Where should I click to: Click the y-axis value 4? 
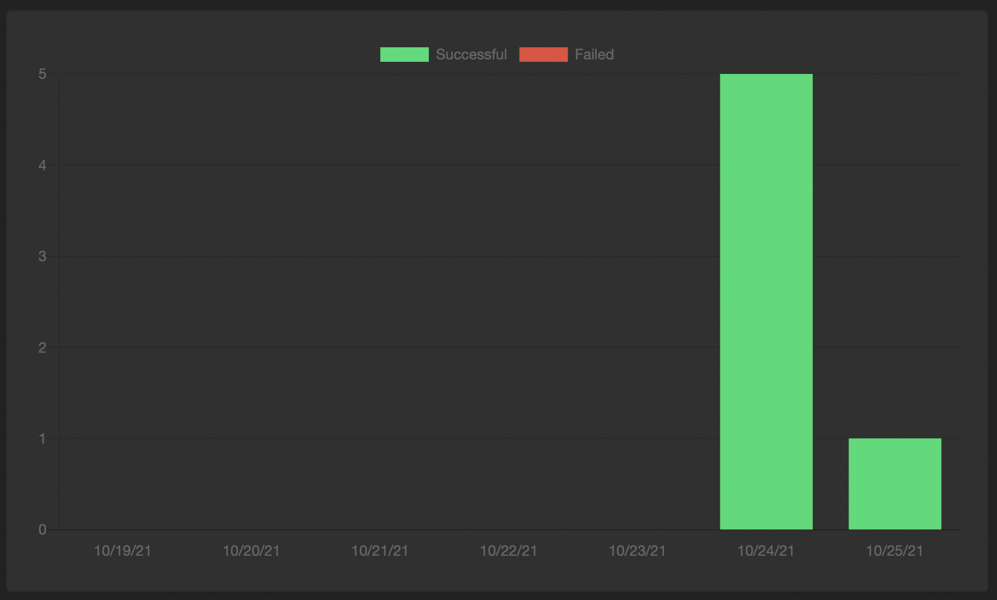pos(42,165)
